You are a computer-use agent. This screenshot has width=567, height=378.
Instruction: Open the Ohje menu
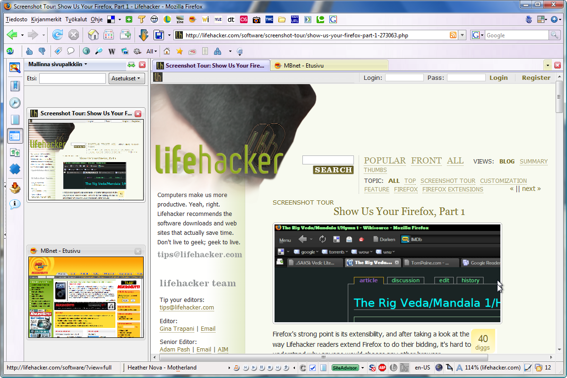[x=96, y=19]
